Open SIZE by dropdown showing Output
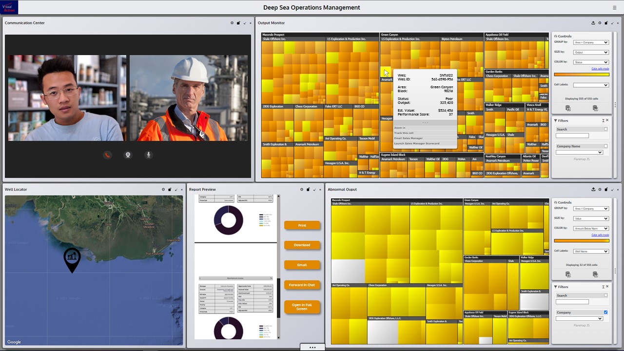The height and width of the screenshot is (351, 624). click(591, 52)
